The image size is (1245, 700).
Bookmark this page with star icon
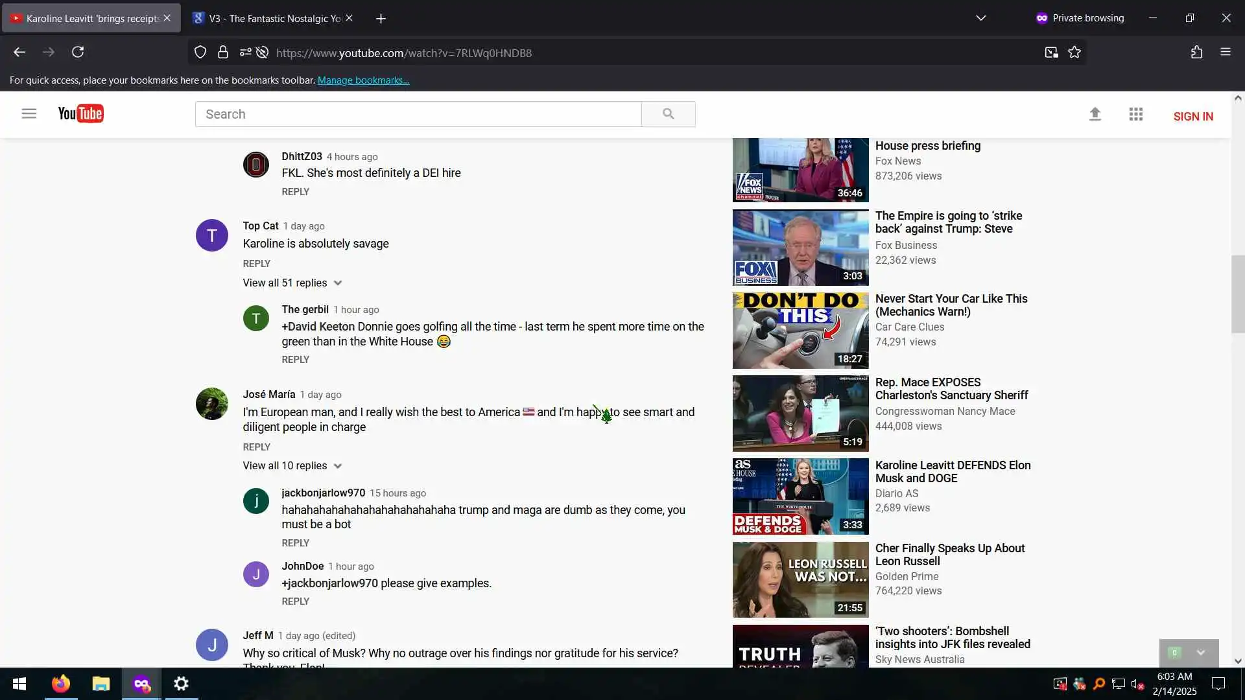click(1074, 52)
